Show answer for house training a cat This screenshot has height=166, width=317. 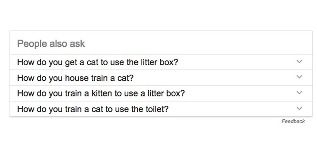[161, 78]
